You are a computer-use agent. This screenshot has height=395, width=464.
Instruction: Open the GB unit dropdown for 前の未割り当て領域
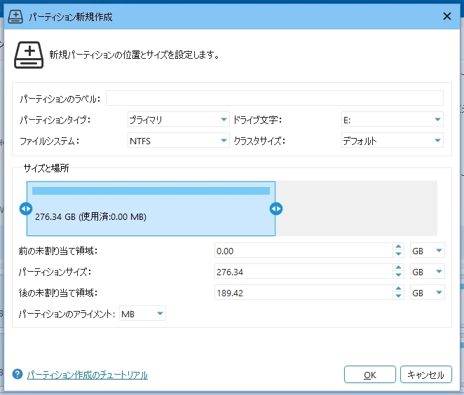[x=428, y=251]
